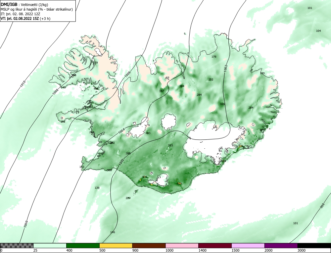Click the gray checkered 0–25 legend swatch
This screenshot has height=253, width=331.
click(x=17, y=245)
